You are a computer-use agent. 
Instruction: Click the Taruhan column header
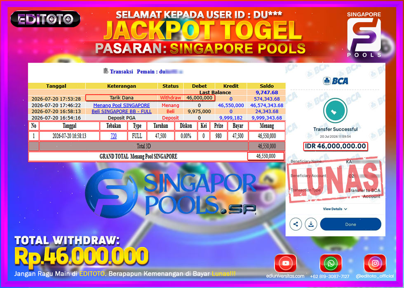(x=160, y=126)
